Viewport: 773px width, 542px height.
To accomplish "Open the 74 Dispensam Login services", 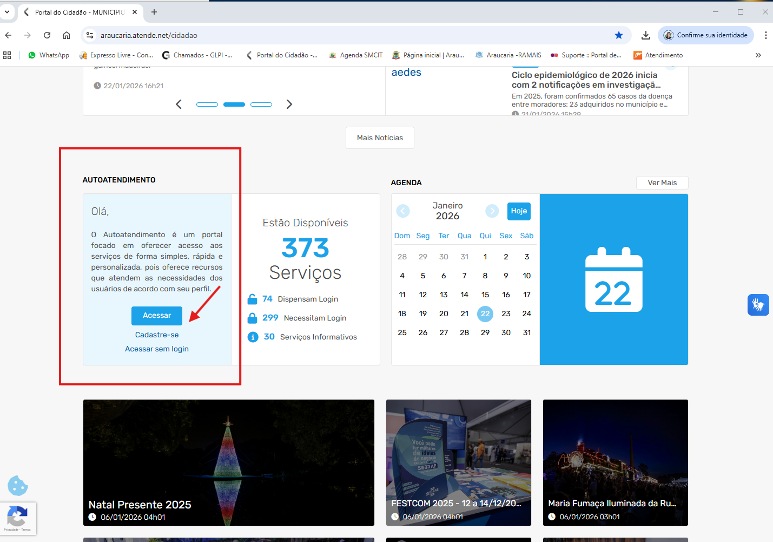I will [300, 299].
